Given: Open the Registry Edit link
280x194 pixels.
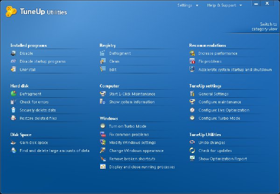Looking at the screenshot, I should pos(113,70).
